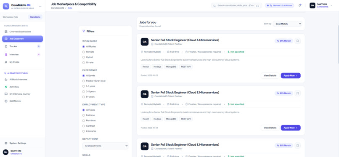The height and width of the screenshot is (157, 339).
Task: Click the Activities lightning bolt icon
Action: coord(6,87)
